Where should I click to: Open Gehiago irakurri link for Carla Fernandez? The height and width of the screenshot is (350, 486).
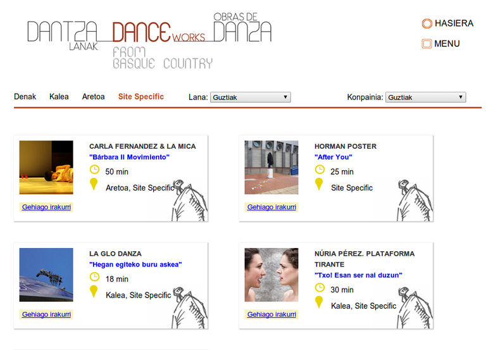tap(46, 207)
